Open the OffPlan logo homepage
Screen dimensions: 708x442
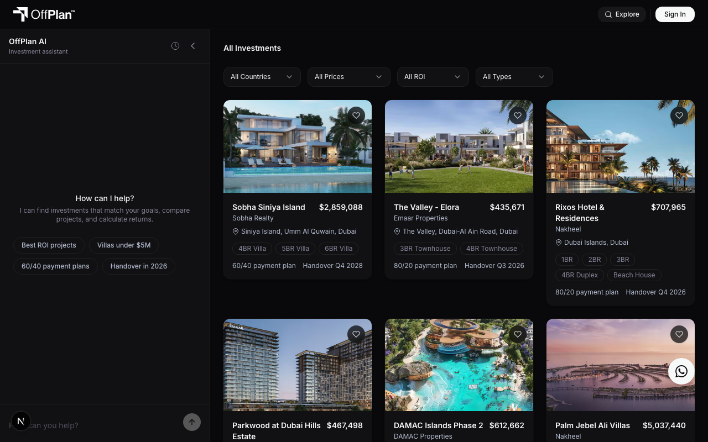[44, 14]
